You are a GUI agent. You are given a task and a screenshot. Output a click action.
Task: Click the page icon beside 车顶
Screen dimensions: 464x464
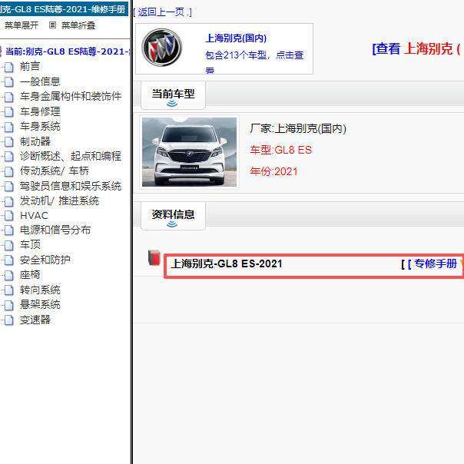coord(9,245)
